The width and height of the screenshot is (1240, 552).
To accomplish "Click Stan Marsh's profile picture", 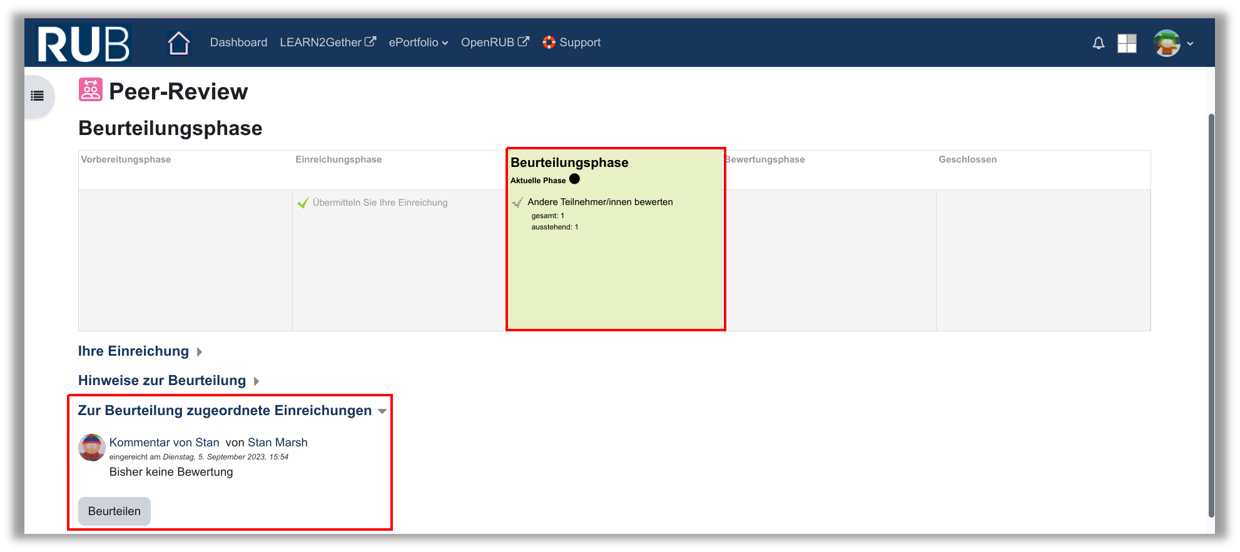I will [91, 448].
